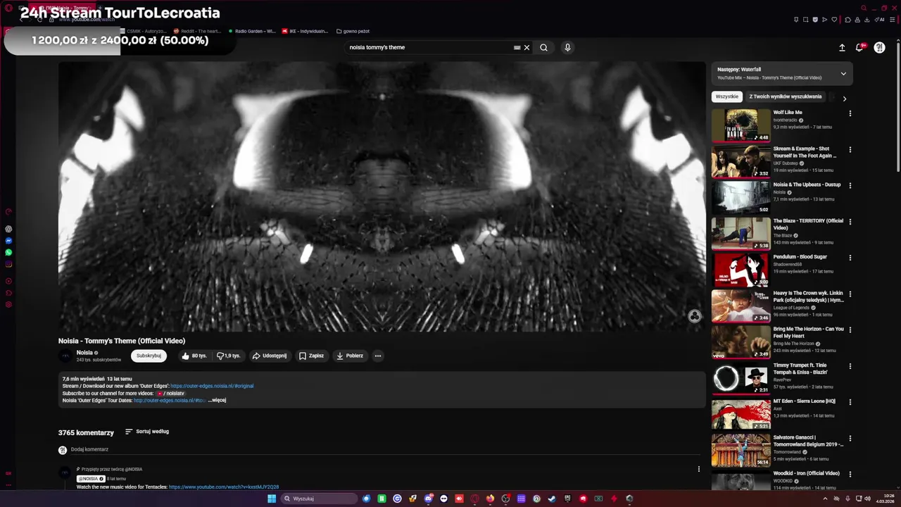
Task: Expand the description with ...więcej
Action: 217,400
